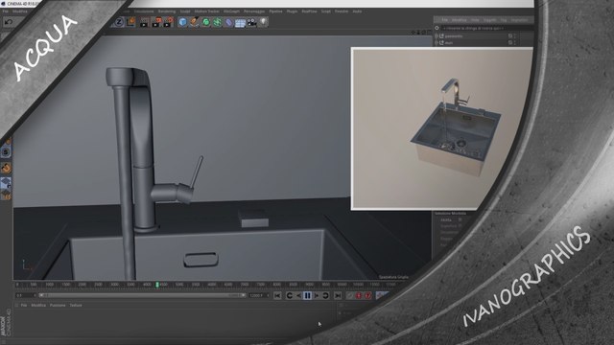
Task: Open Material Manager Modifica menu
Action: 38,305
